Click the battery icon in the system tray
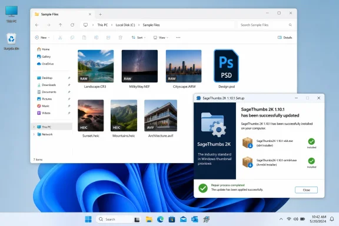Viewport: 339px width, 226px height. (303, 219)
